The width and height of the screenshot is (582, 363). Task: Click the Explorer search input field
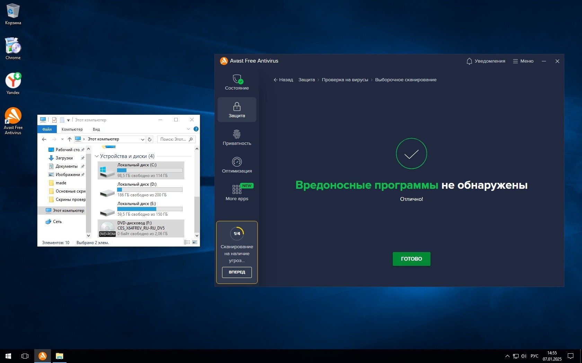pyautogui.click(x=173, y=139)
